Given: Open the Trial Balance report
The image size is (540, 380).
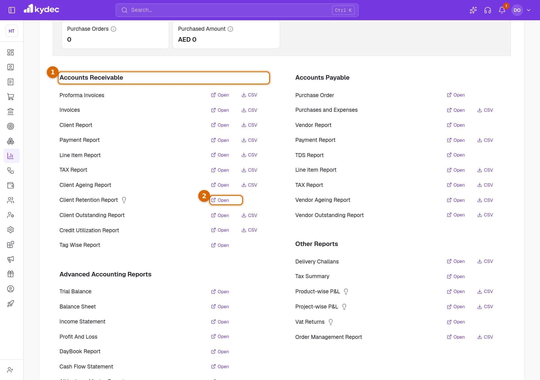Looking at the screenshot, I should coord(220,292).
